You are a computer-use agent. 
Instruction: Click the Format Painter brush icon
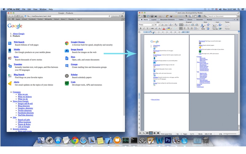tap(171, 16)
